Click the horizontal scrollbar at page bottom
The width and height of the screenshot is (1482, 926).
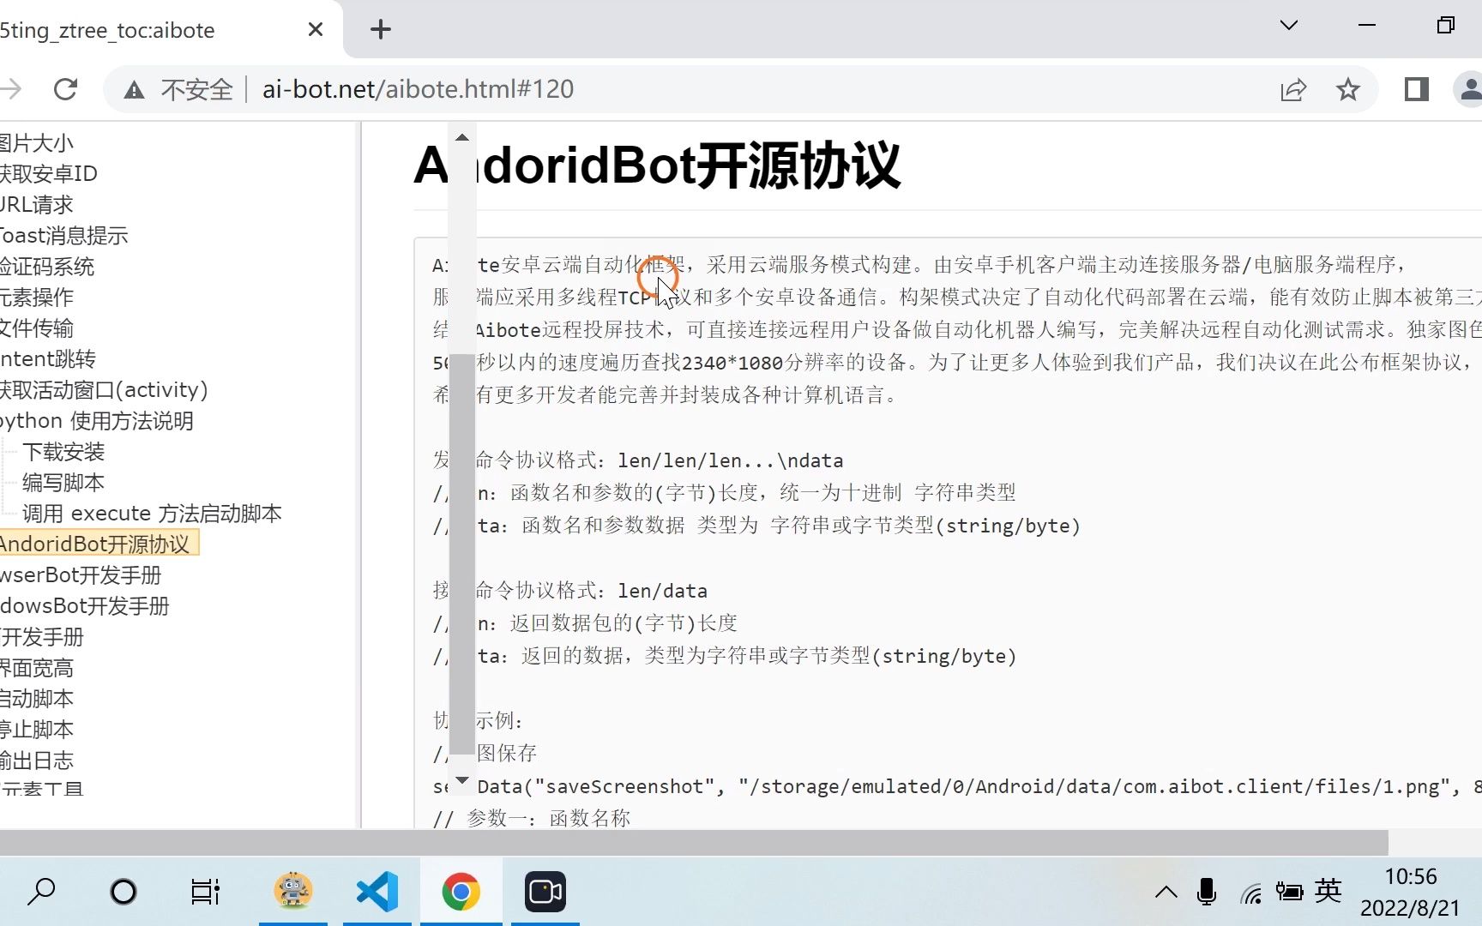click(x=694, y=842)
